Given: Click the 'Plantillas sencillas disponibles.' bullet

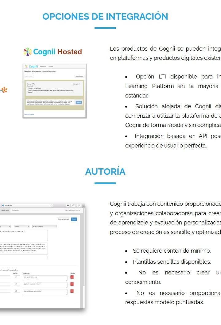Looking at the screenshot, I should click(x=172, y=262).
